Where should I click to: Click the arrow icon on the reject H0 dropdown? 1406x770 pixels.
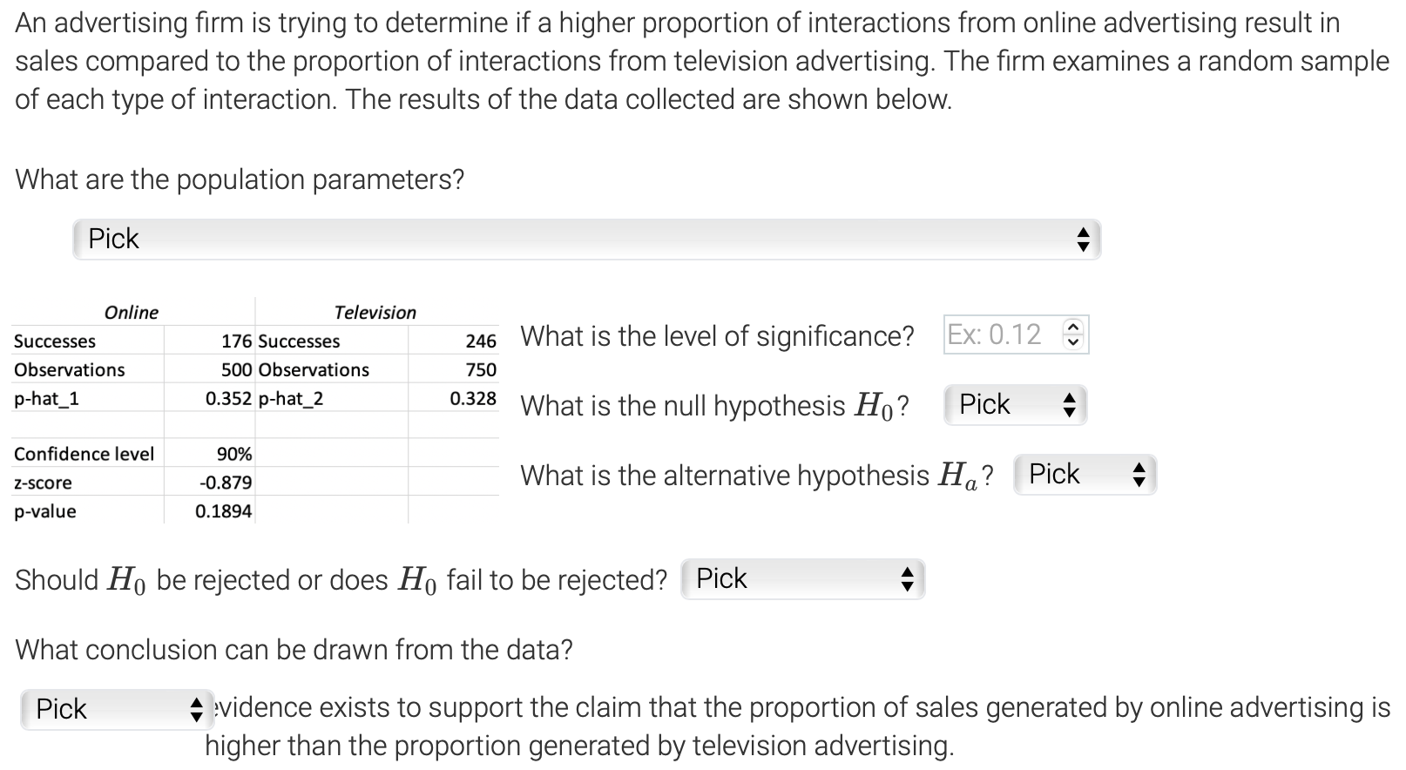pyautogui.click(x=909, y=577)
